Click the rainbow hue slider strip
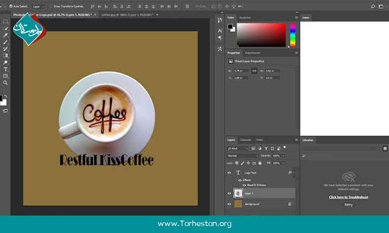This screenshot has height=233, width=389. 293,35
